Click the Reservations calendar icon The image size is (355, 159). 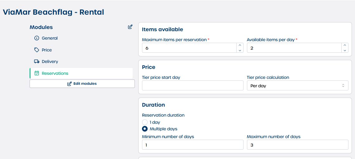tap(37, 73)
